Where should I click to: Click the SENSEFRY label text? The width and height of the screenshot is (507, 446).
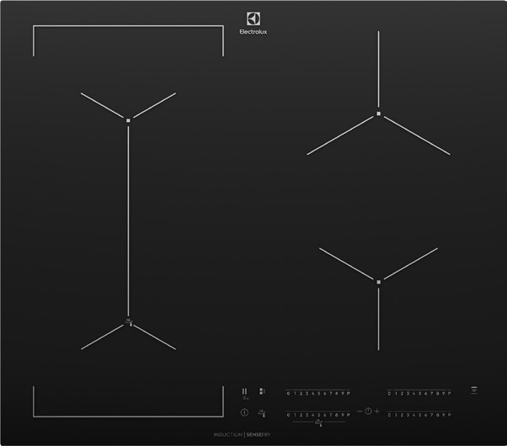pyautogui.click(x=259, y=433)
